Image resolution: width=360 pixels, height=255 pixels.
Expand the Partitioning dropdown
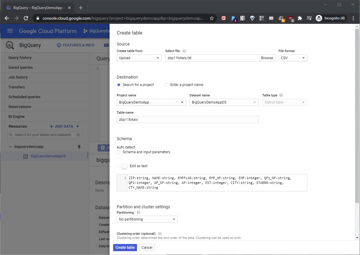point(147,219)
